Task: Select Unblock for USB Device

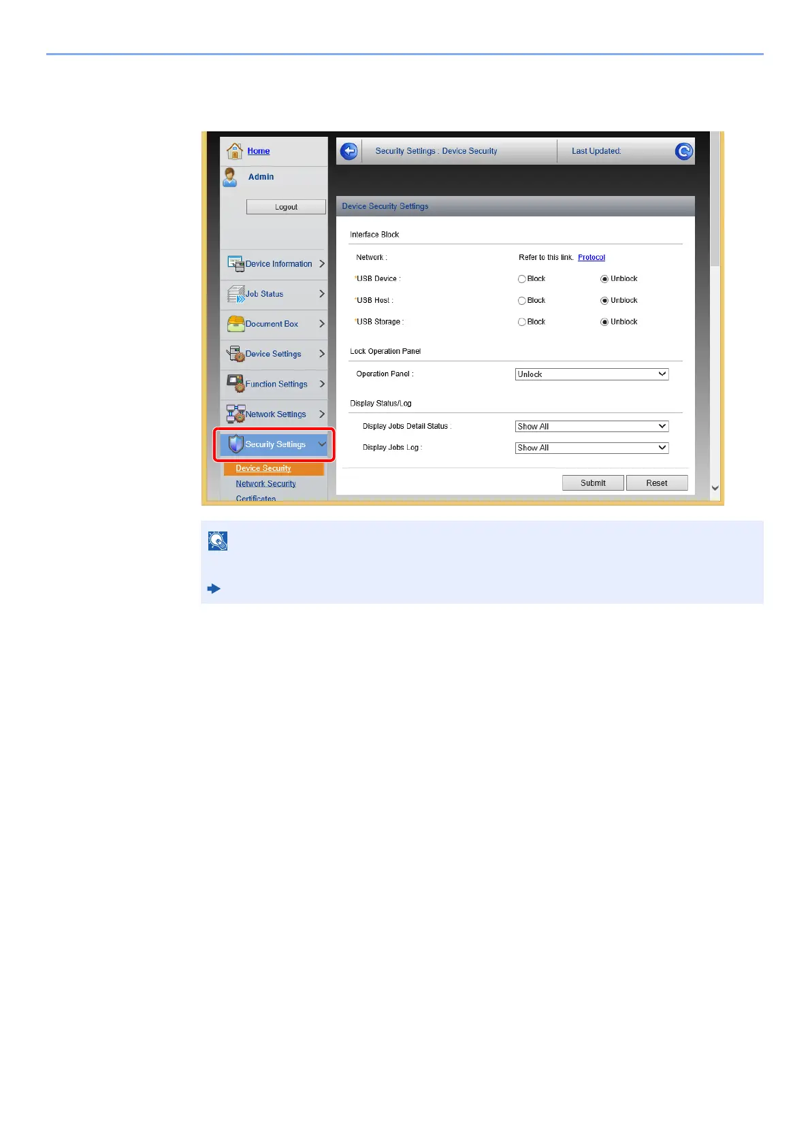Action: [604, 279]
